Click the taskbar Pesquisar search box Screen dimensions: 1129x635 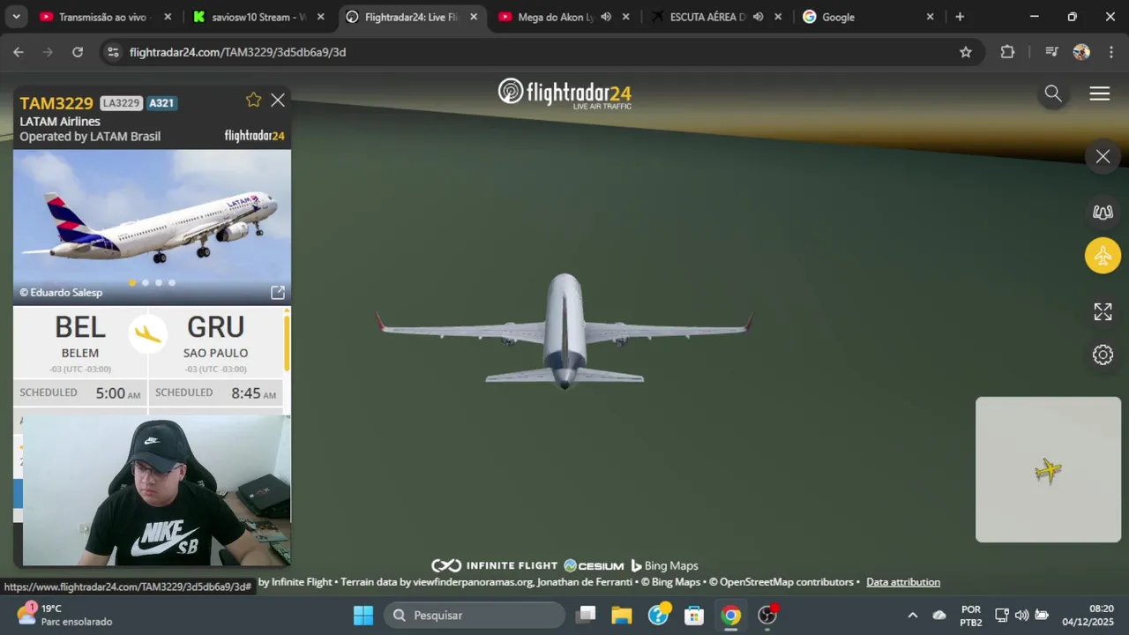(475, 615)
